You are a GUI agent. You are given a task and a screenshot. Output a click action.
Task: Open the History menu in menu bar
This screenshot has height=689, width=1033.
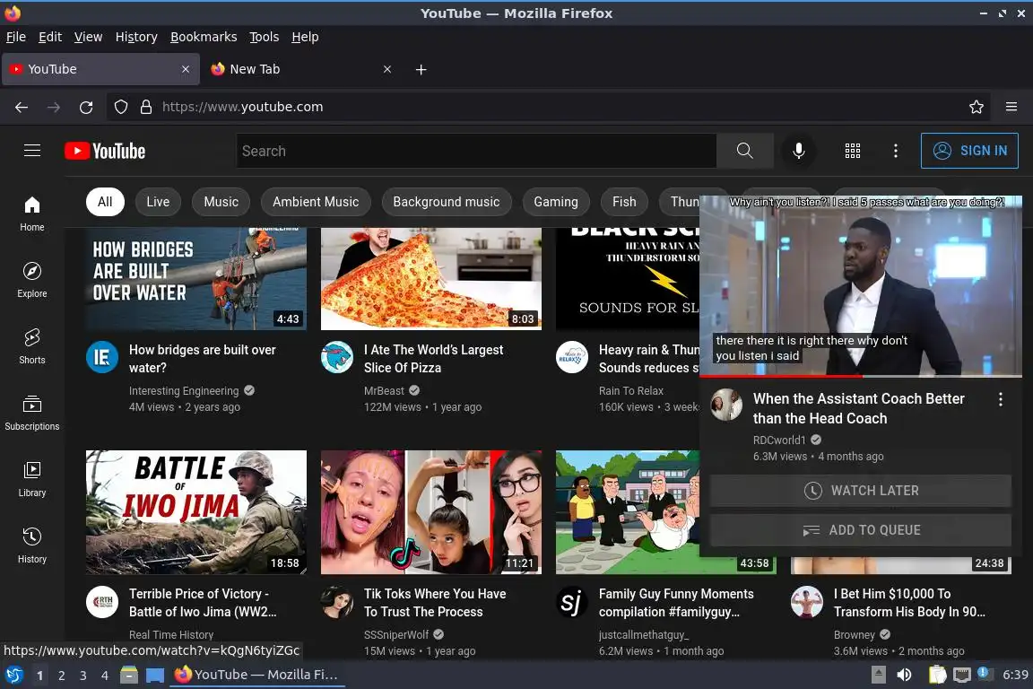[136, 37]
